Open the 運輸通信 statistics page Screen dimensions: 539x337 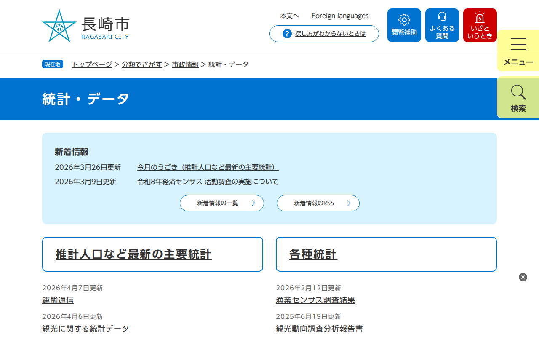58,300
